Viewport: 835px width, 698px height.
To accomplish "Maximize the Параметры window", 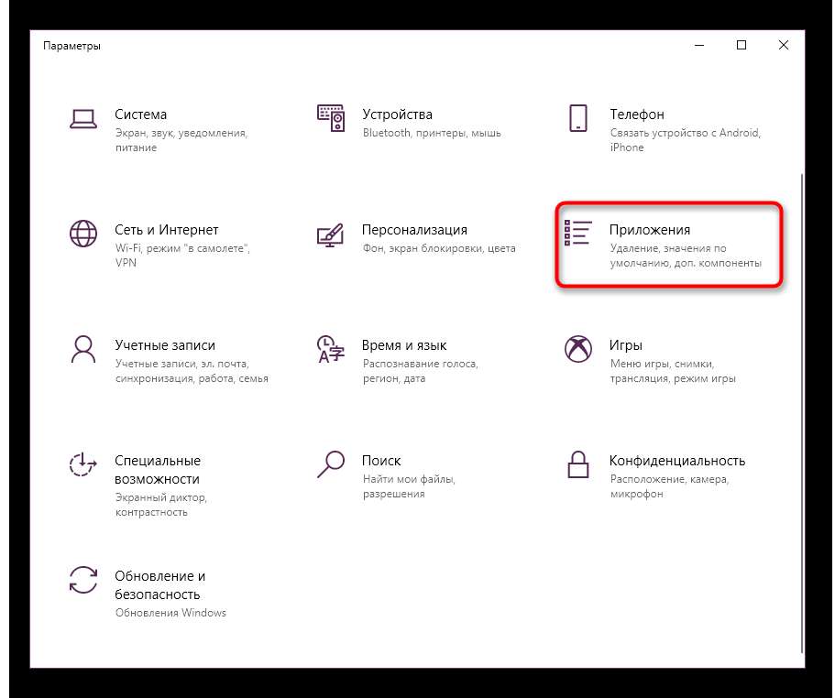I will coord(742,45).
